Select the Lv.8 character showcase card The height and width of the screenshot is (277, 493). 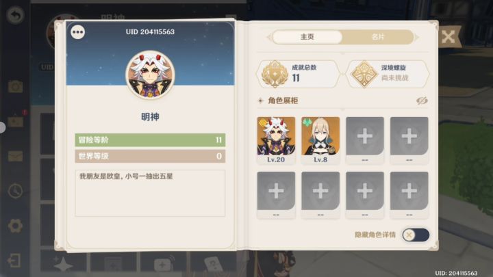(x=320, y=140)
